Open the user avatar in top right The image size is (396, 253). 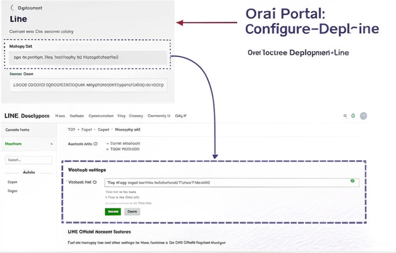pyautogui.click(x=363, y=116)
